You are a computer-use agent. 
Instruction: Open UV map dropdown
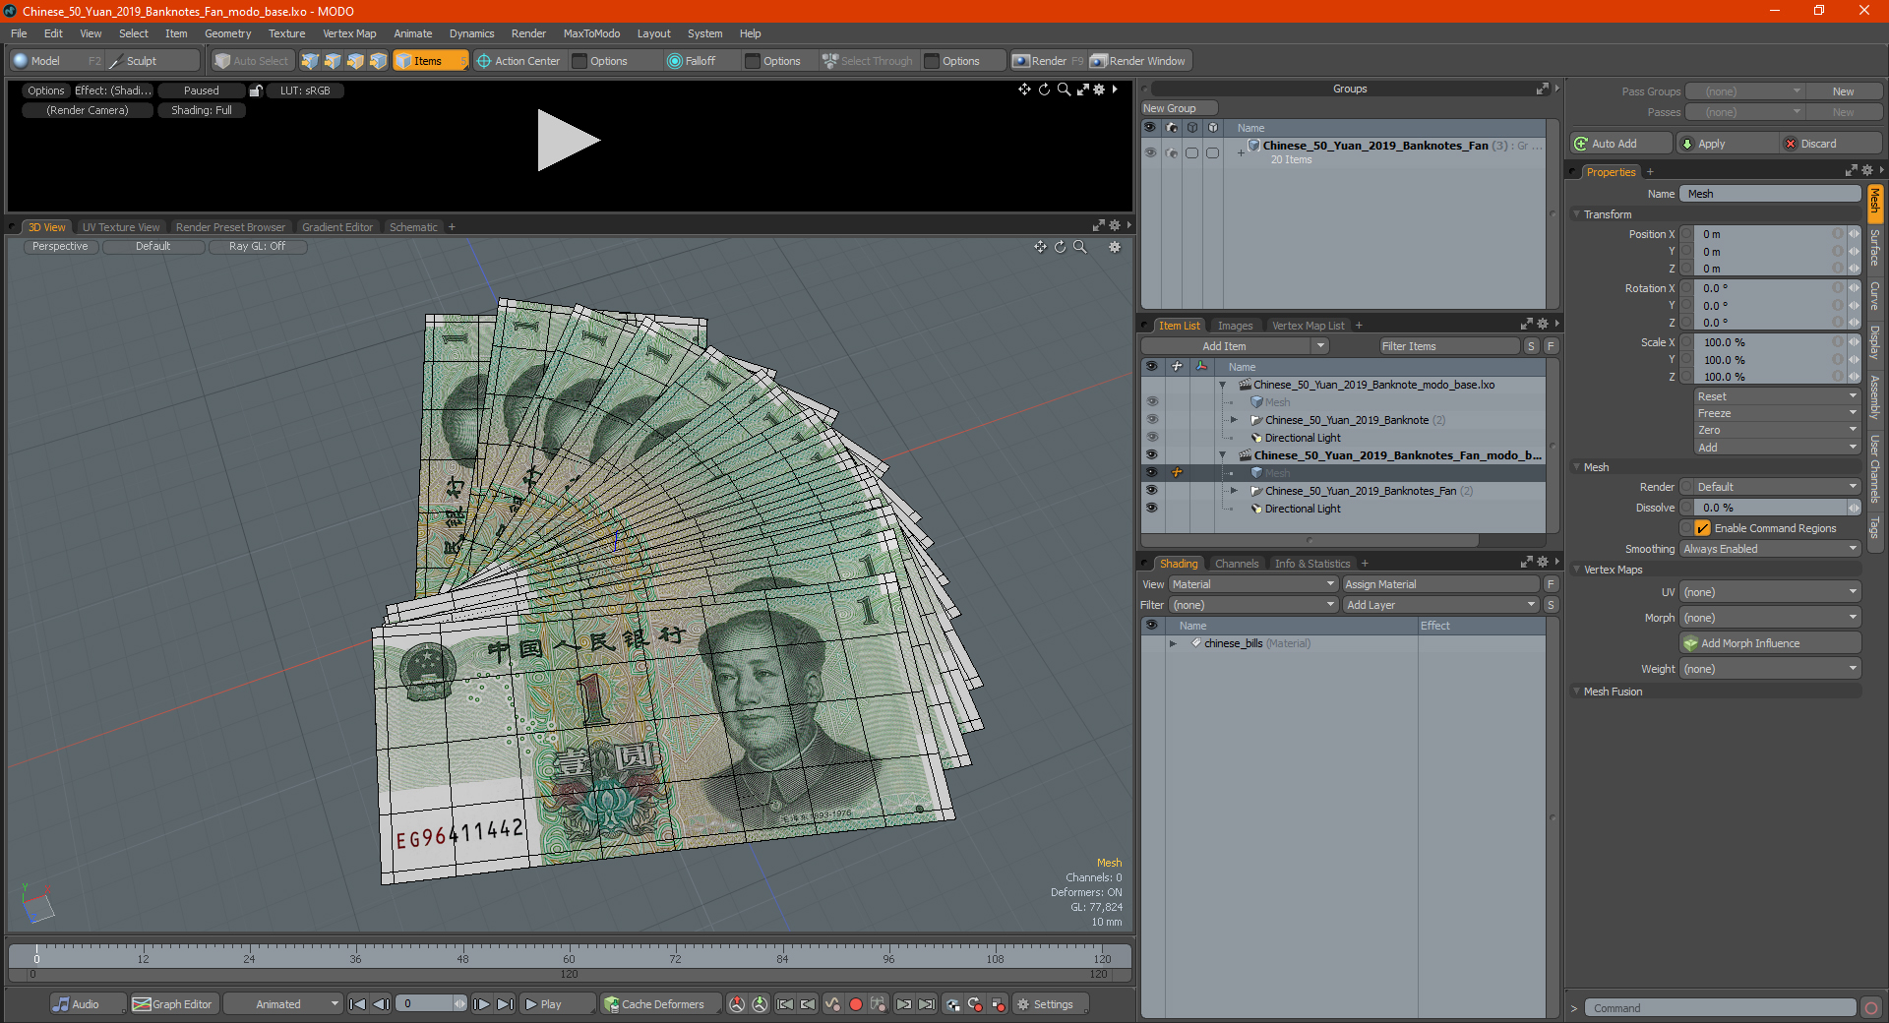tap(1769, 592)
